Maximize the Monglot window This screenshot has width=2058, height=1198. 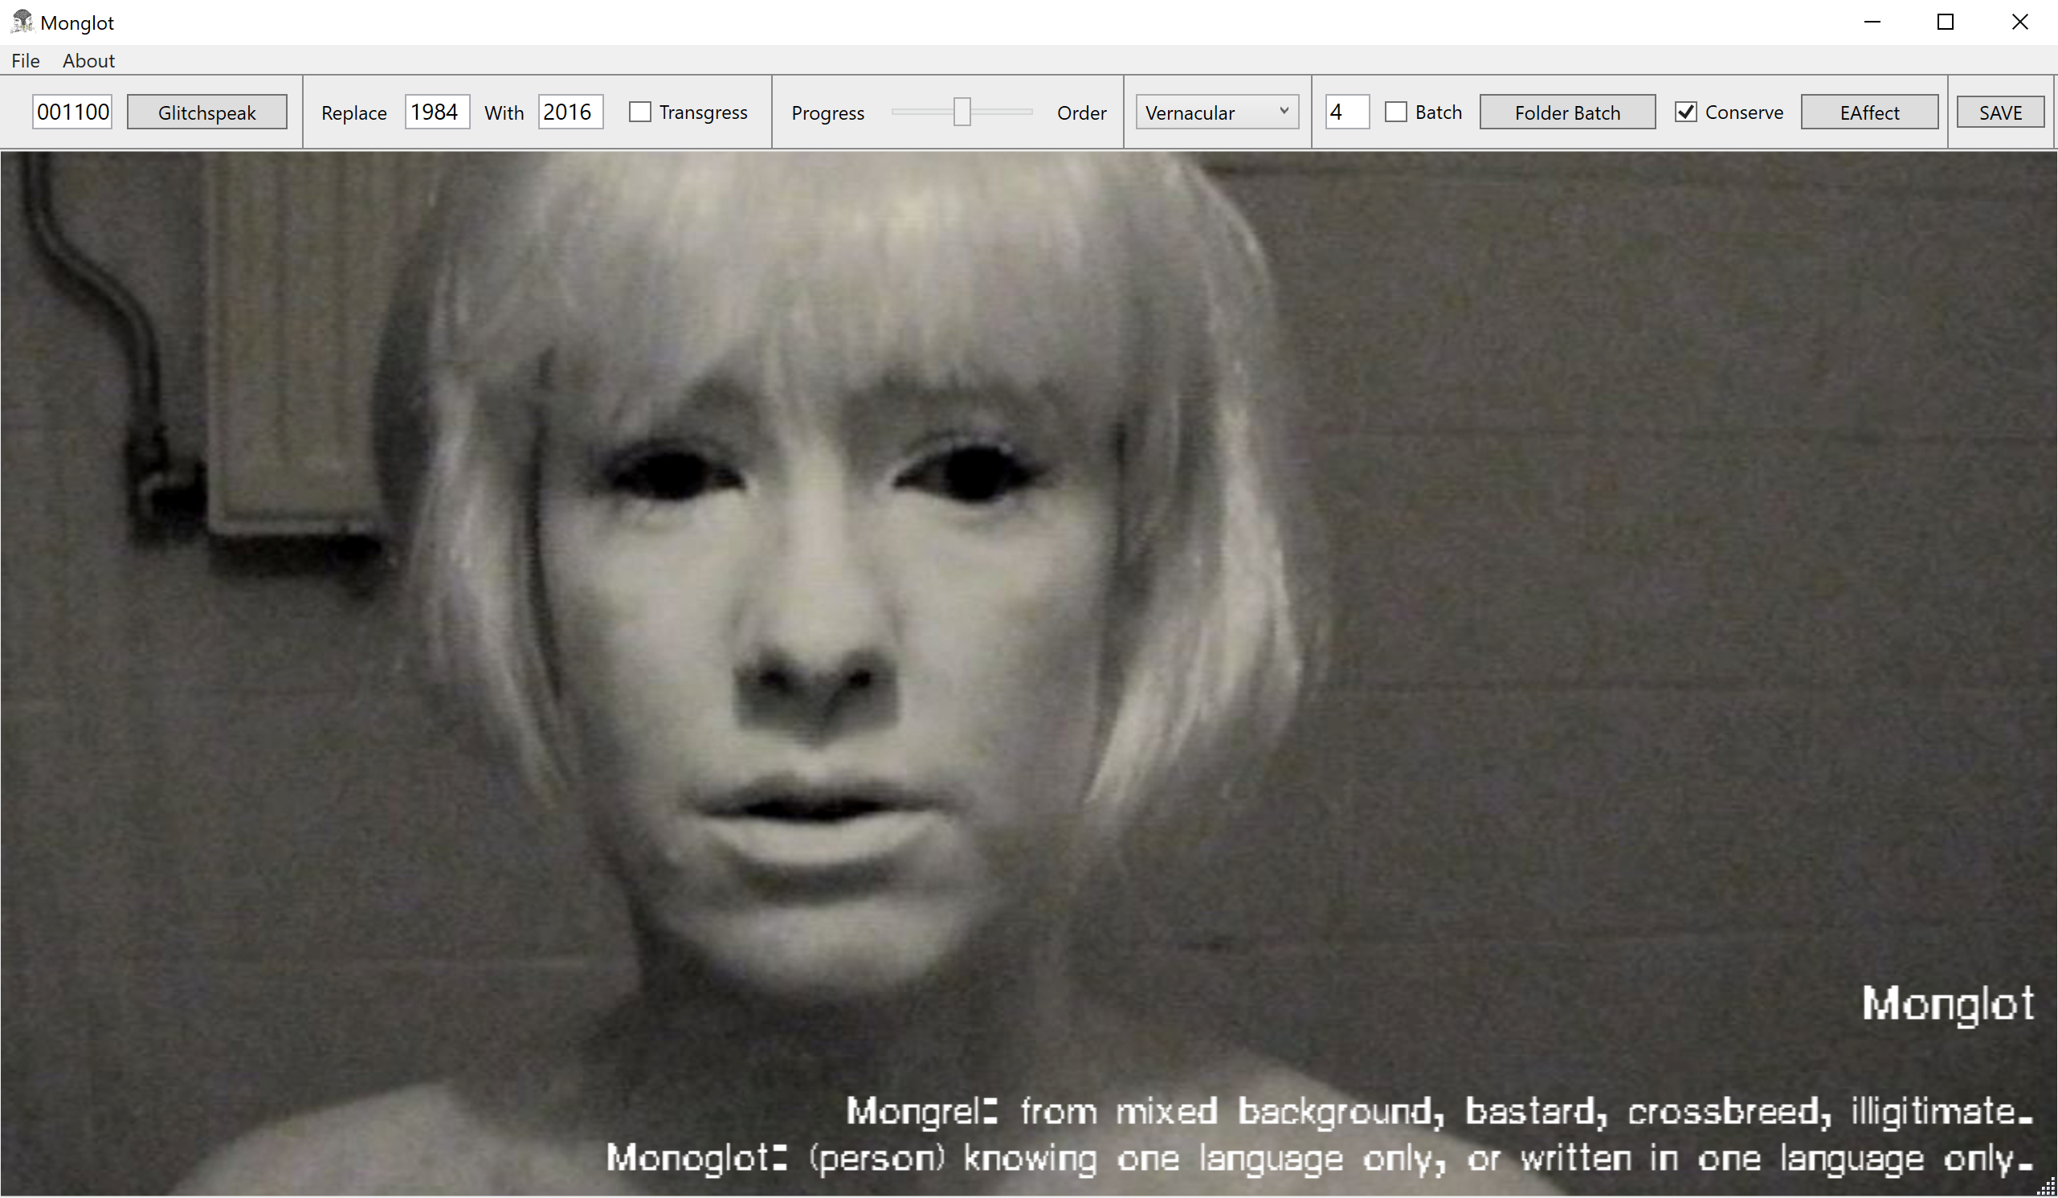pyautogui.click(x=1946, y=22)
